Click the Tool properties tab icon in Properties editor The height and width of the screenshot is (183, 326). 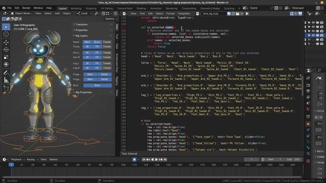coord(308,78)
